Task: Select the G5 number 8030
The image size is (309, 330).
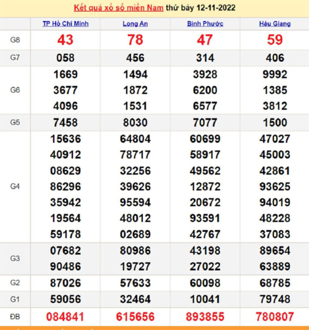Action: 135,122
